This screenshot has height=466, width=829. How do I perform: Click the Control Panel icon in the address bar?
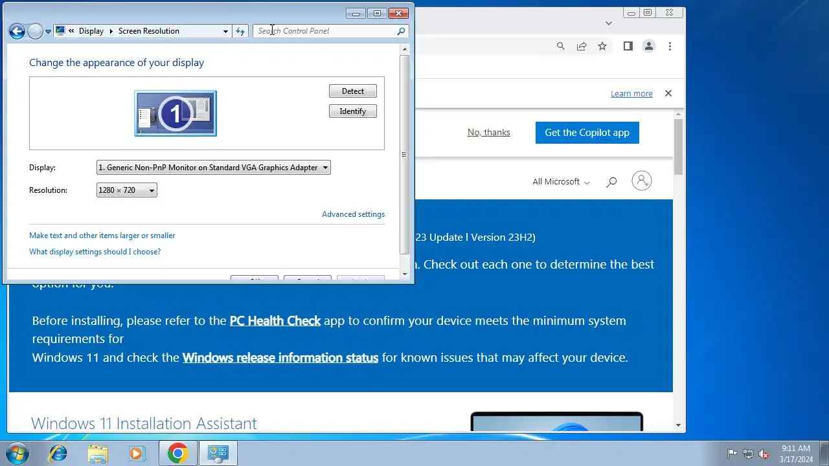click(60, 31)
